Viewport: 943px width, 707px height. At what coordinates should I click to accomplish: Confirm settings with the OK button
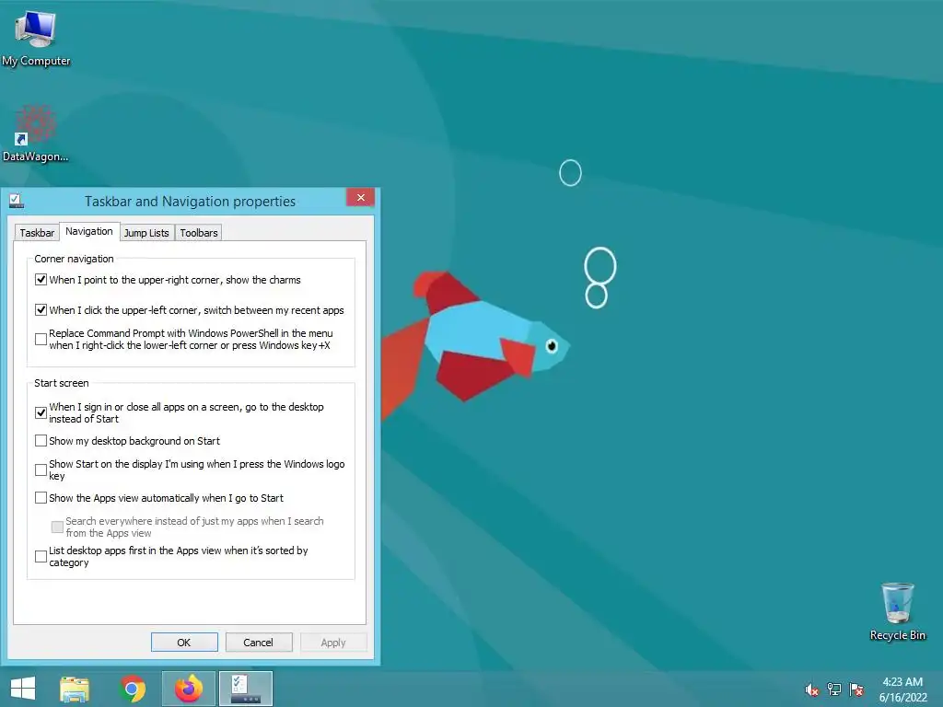pos(184,642)
